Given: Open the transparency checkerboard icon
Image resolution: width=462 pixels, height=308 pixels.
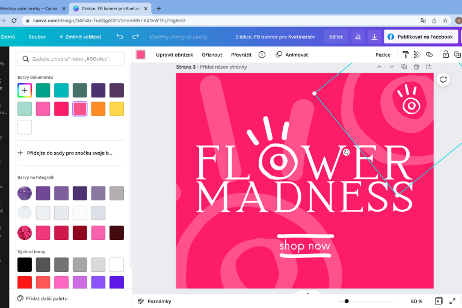Looking at the screenshot, I should pyautogui.click(x=417, y=54).
